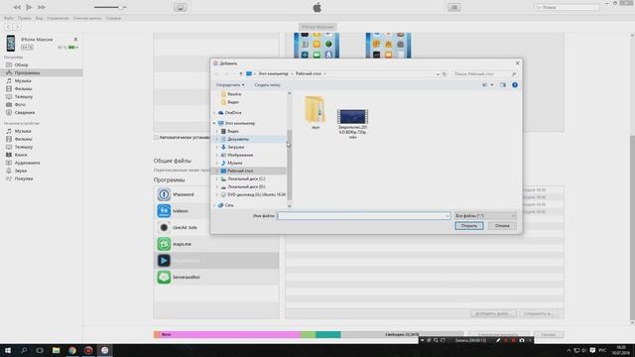Open Обзор in device settings
The width and height of the screenshot is (635, 357).
pyautogui.click(x=21, y=64)
